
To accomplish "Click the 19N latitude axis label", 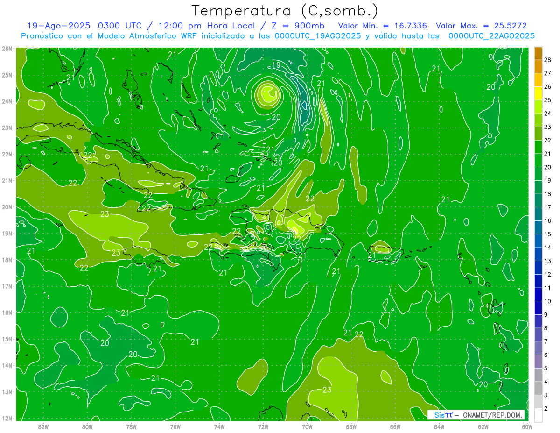I will tap(7, 233).
